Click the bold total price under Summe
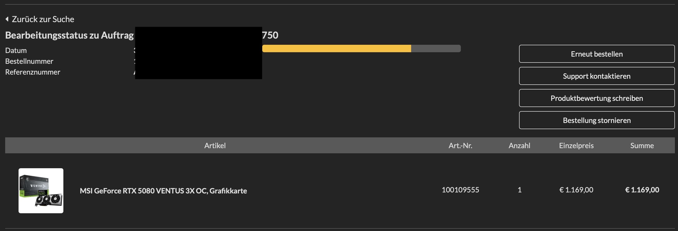 (x=642, y=190)
